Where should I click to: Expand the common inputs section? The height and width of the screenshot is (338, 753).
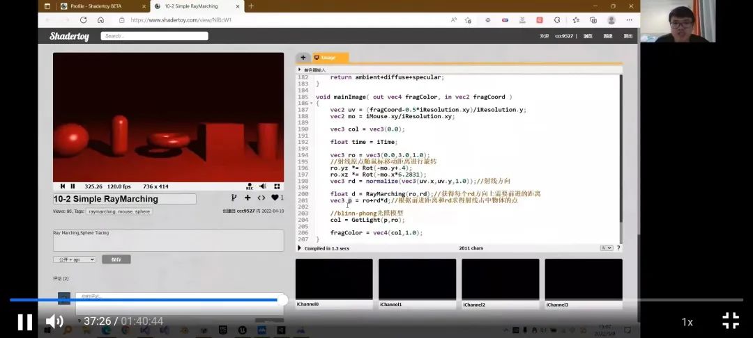coord(301,70)
